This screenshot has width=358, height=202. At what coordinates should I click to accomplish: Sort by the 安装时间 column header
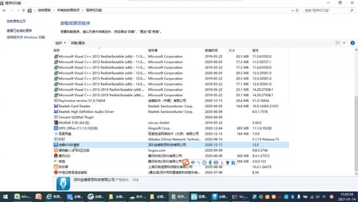click(x=211, y=50)
